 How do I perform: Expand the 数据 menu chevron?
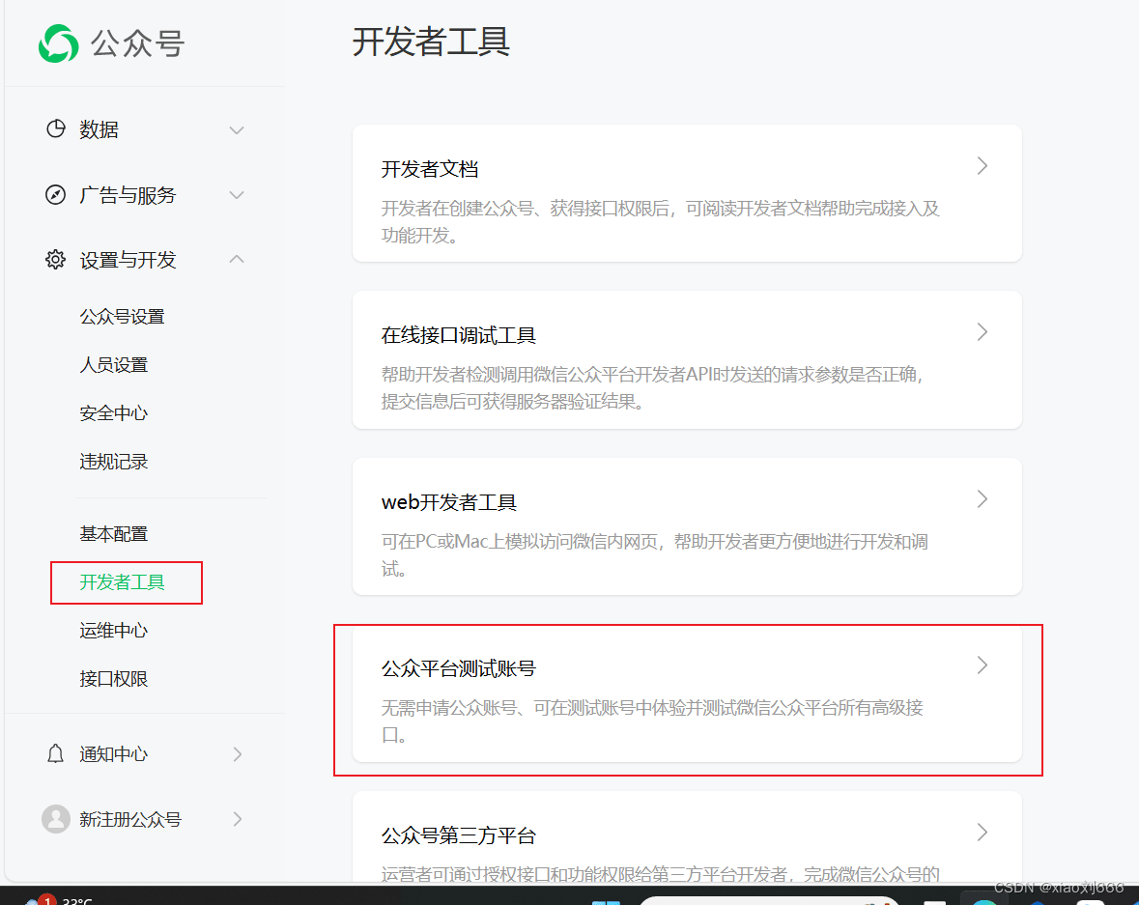coord(237,130)
